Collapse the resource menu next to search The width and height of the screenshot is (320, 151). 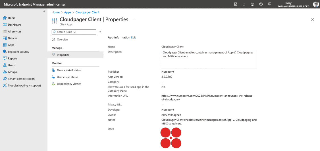(100, 32)
